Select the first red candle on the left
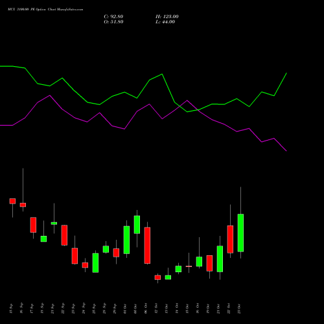This screenshot has height=324, width=324. point(12,201)
